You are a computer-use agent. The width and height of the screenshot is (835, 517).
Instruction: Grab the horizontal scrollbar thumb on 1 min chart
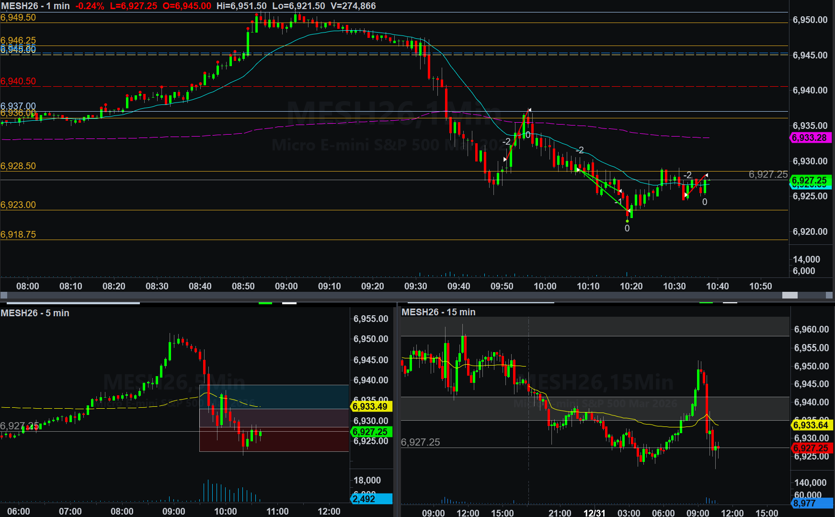click(789, 296)
